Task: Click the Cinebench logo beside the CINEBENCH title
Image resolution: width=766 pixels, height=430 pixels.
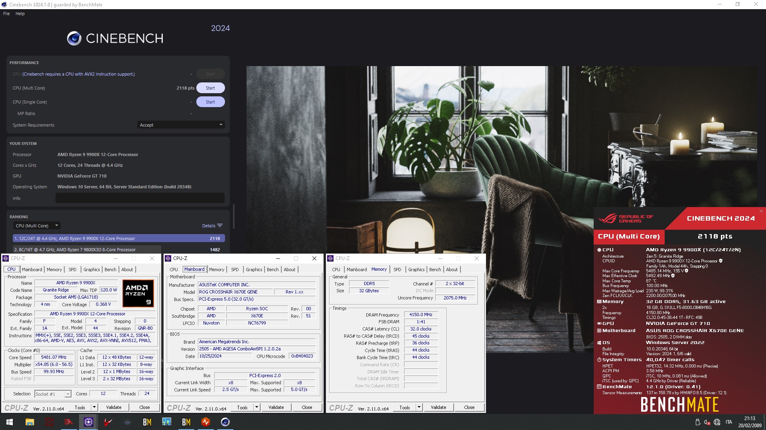Action: coord(74,38)
